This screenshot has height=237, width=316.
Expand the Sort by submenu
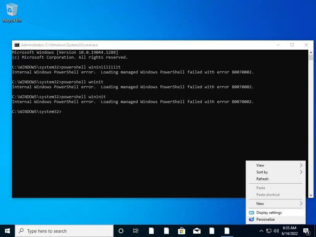point(276,172)
